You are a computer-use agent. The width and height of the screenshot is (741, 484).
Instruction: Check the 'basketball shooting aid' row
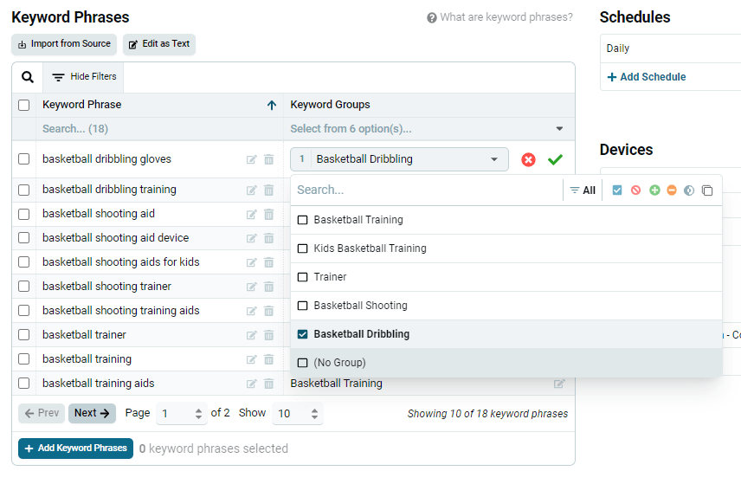pos(23,214)
